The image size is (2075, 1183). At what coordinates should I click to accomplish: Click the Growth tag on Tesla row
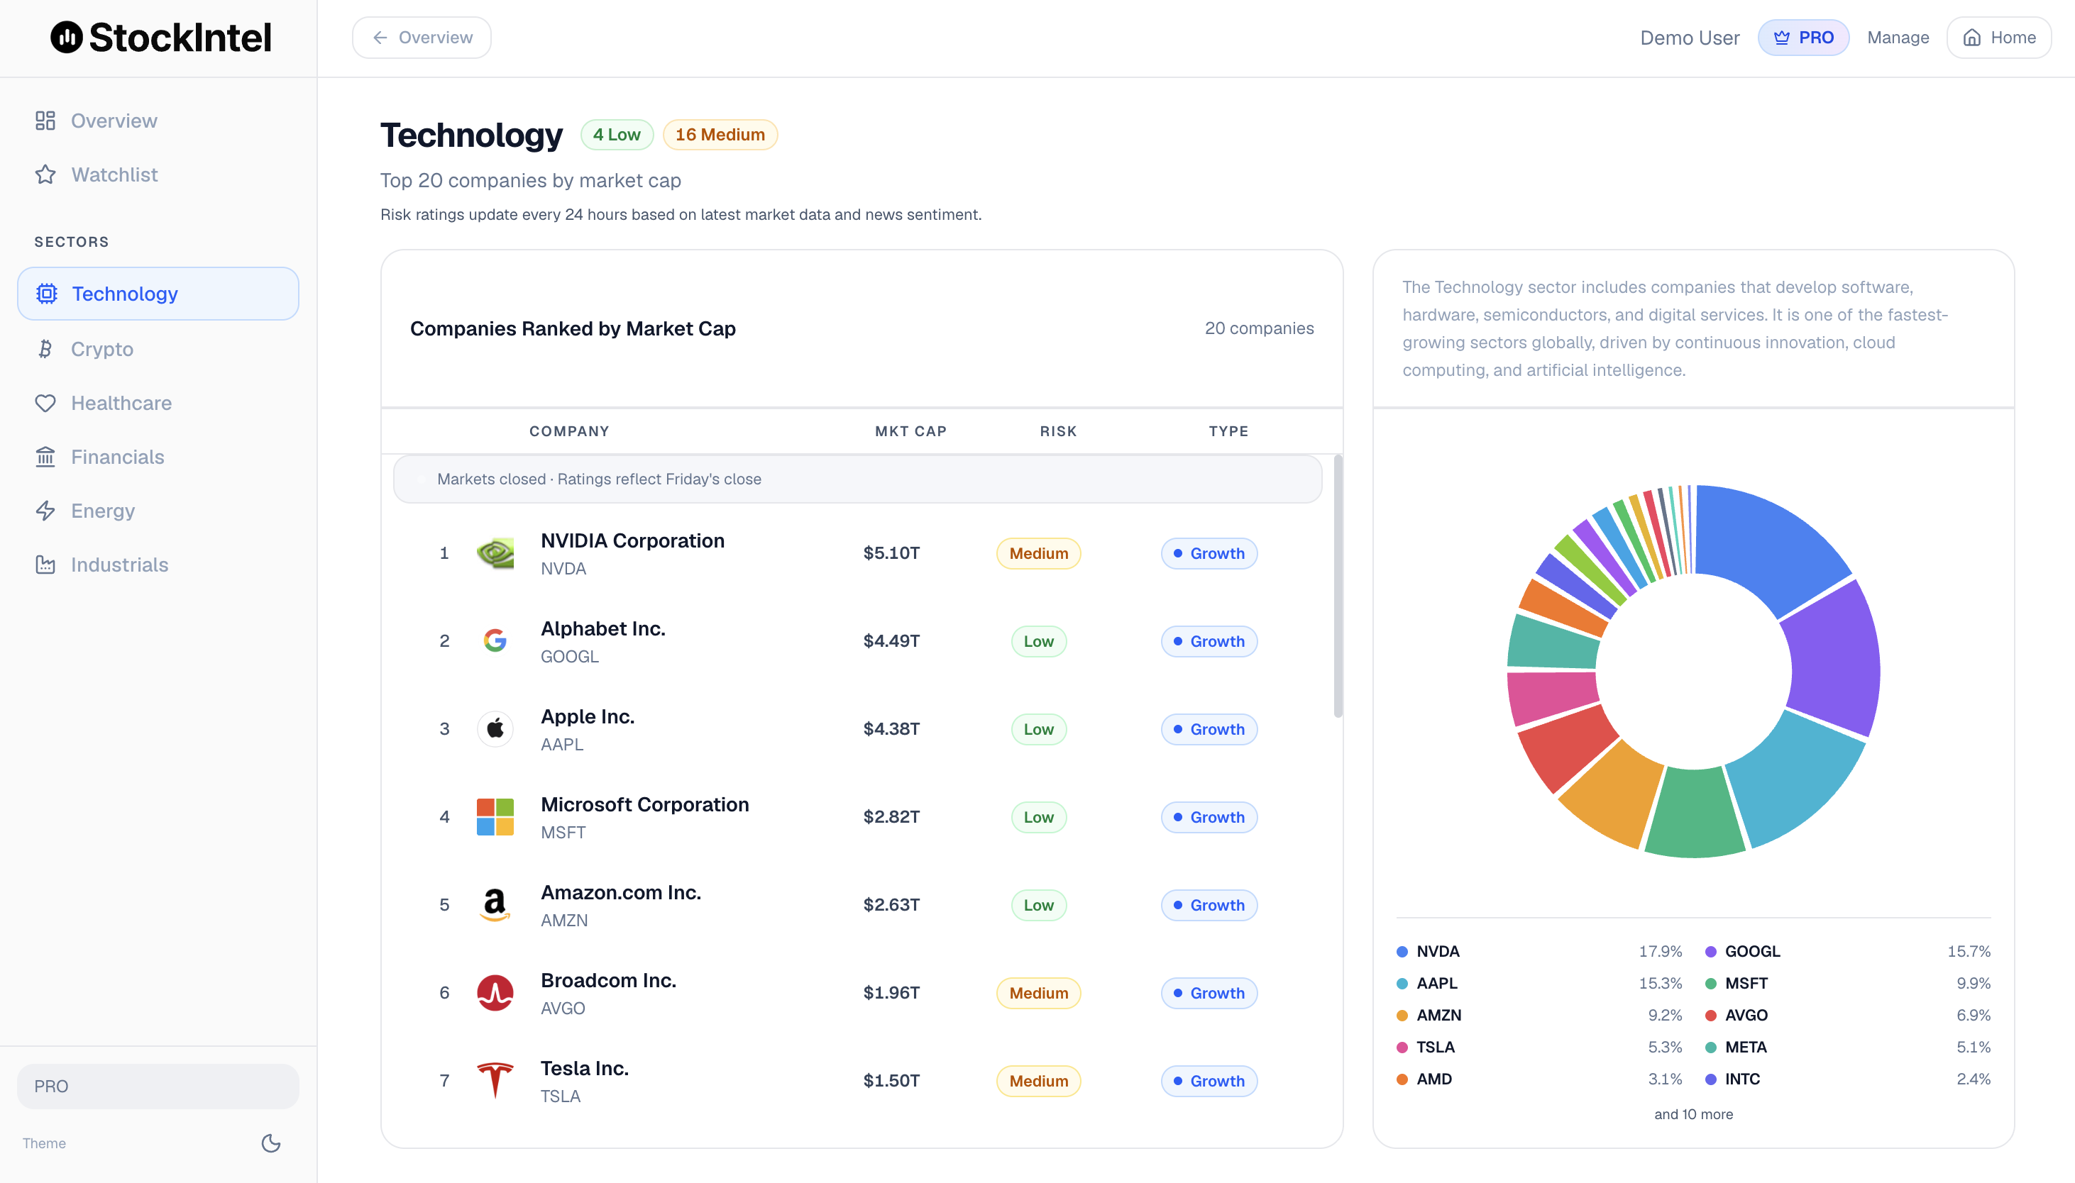tap(1209, 1081)
